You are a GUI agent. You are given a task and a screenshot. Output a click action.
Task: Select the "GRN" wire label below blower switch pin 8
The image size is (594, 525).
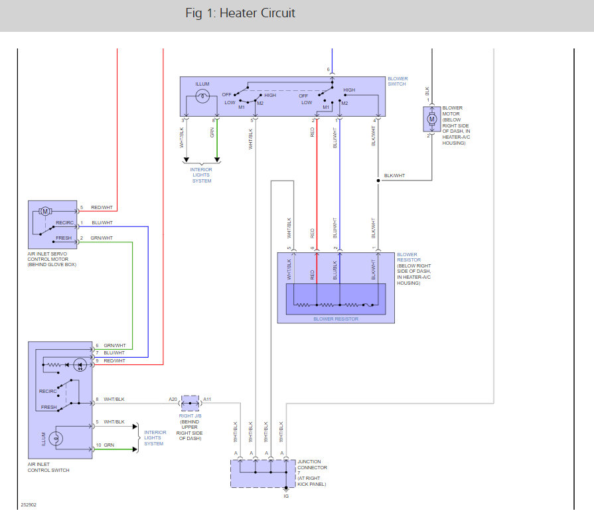coord(212,133)
